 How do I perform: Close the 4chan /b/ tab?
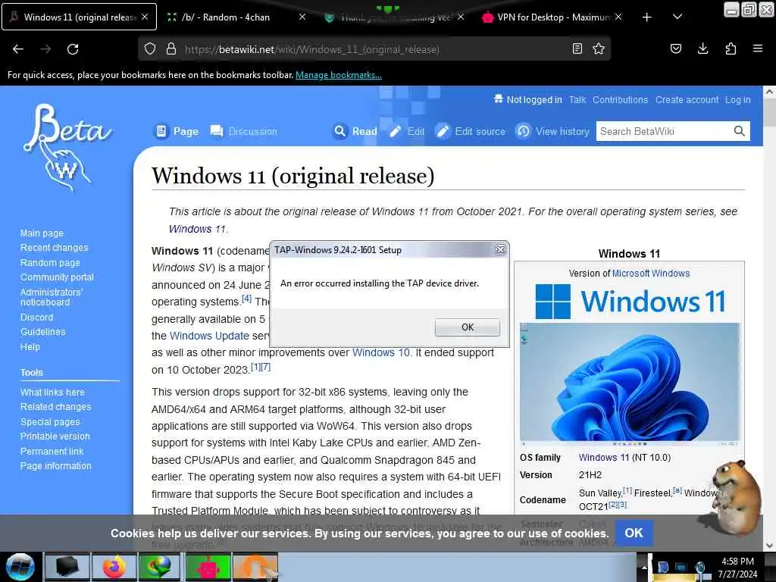click(302, 17)
